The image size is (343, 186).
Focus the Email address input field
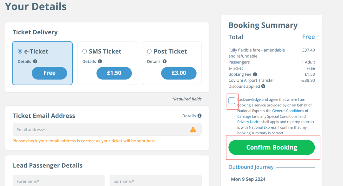point(98,129)
